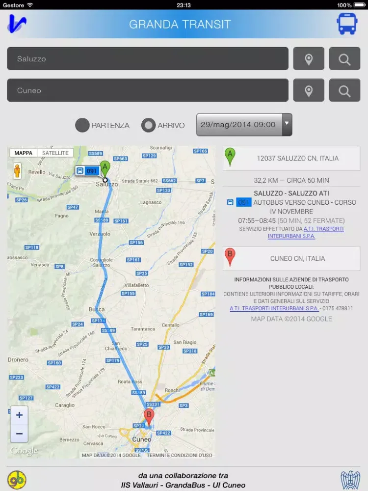Tap the bus icon in header

[x=347, y=24]
